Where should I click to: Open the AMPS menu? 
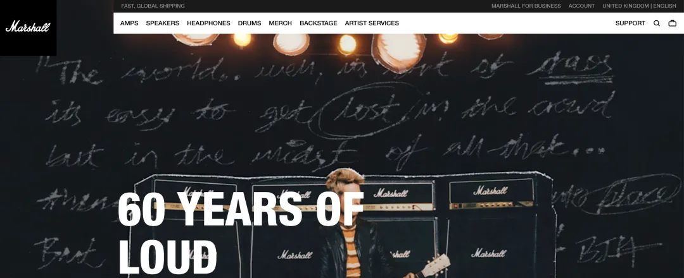[x=129, y=23]
